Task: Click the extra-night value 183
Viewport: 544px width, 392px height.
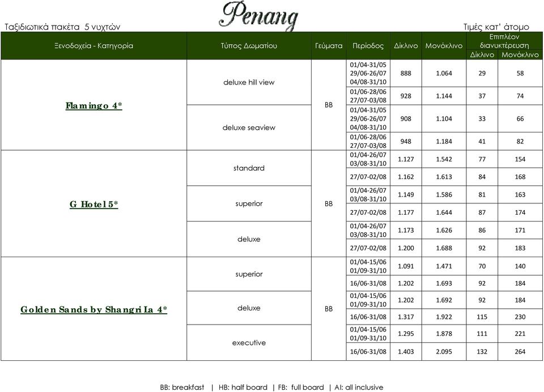Action: point(520,248)
